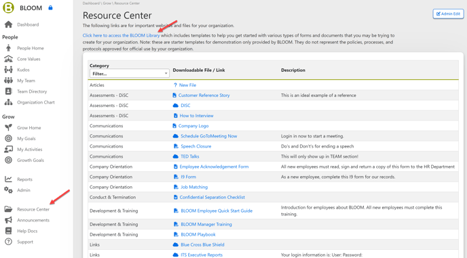467x258 pixels.
Task: Click the BLOOM Library access link
Action: coord(122,35)
